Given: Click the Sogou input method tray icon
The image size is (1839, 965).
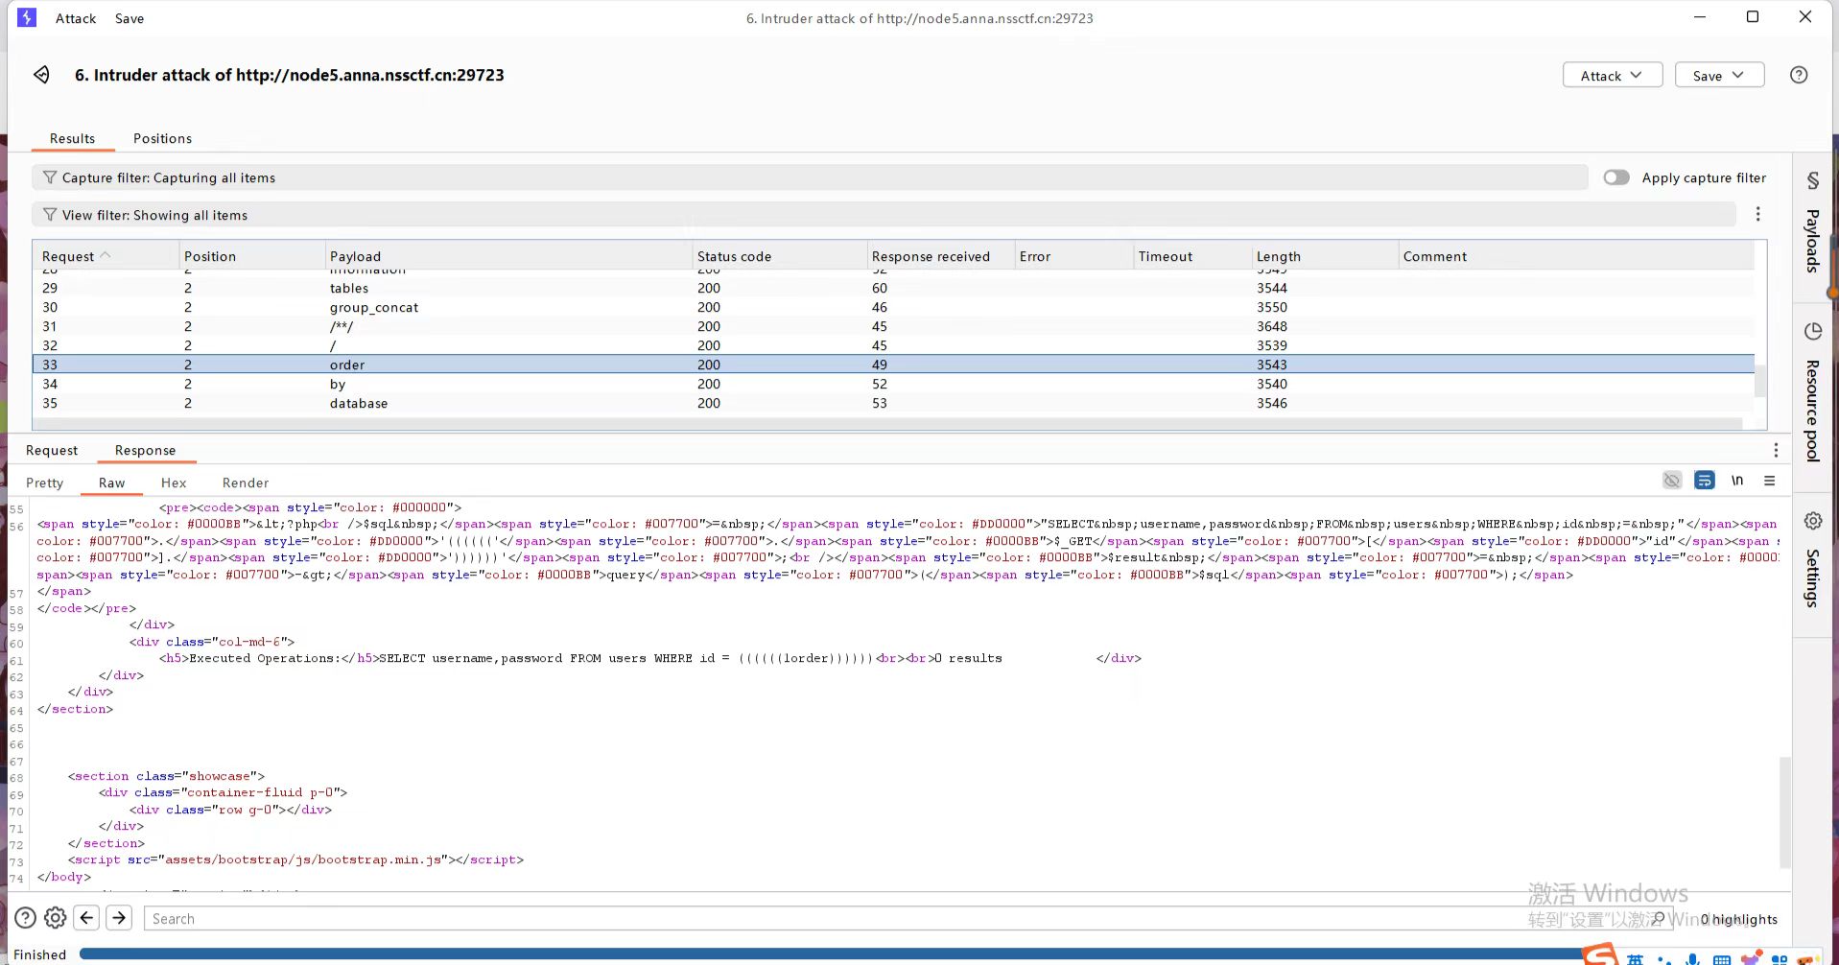Looking at the screenshot, I should click(x=1600, y=954).
